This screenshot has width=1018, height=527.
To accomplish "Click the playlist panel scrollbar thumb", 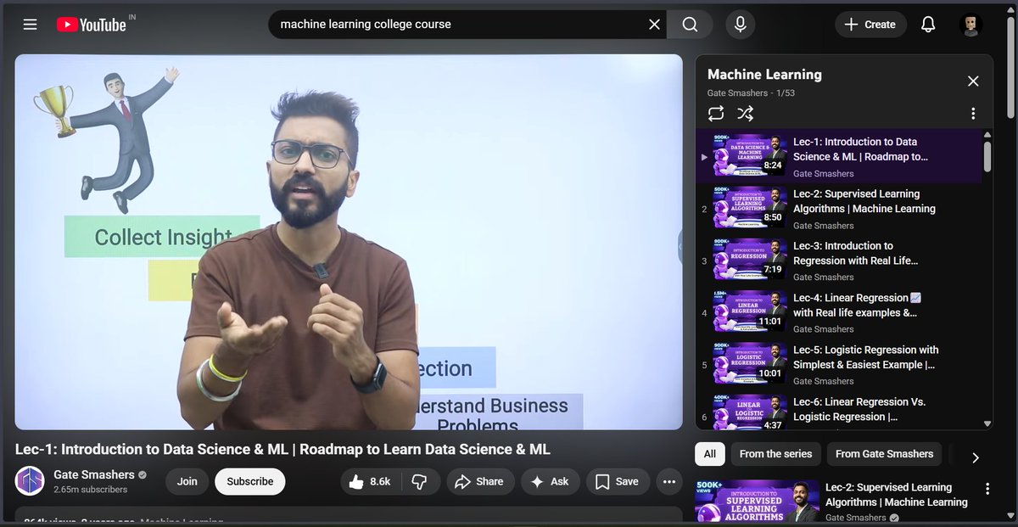I will coord(987,157).
